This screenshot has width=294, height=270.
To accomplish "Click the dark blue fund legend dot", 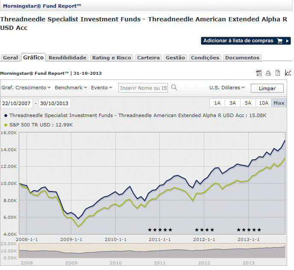I will 6,115.
